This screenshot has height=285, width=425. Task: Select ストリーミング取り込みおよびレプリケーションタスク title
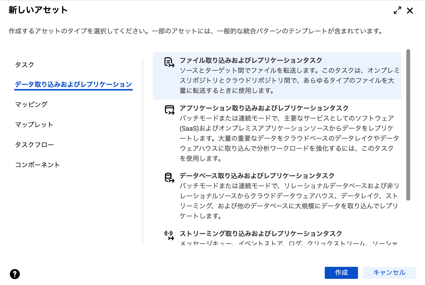coord(261,234)
